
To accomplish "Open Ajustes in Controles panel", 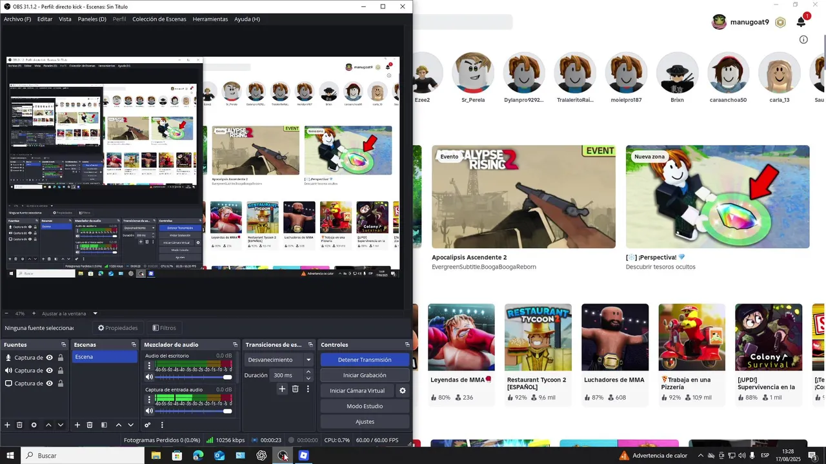I will (365, 421).
